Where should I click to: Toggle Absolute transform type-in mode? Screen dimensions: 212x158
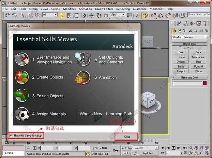35,148
